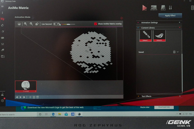
Task: Select the 1 Loop frame thumbnail
Action: click(x=26, y=86)
